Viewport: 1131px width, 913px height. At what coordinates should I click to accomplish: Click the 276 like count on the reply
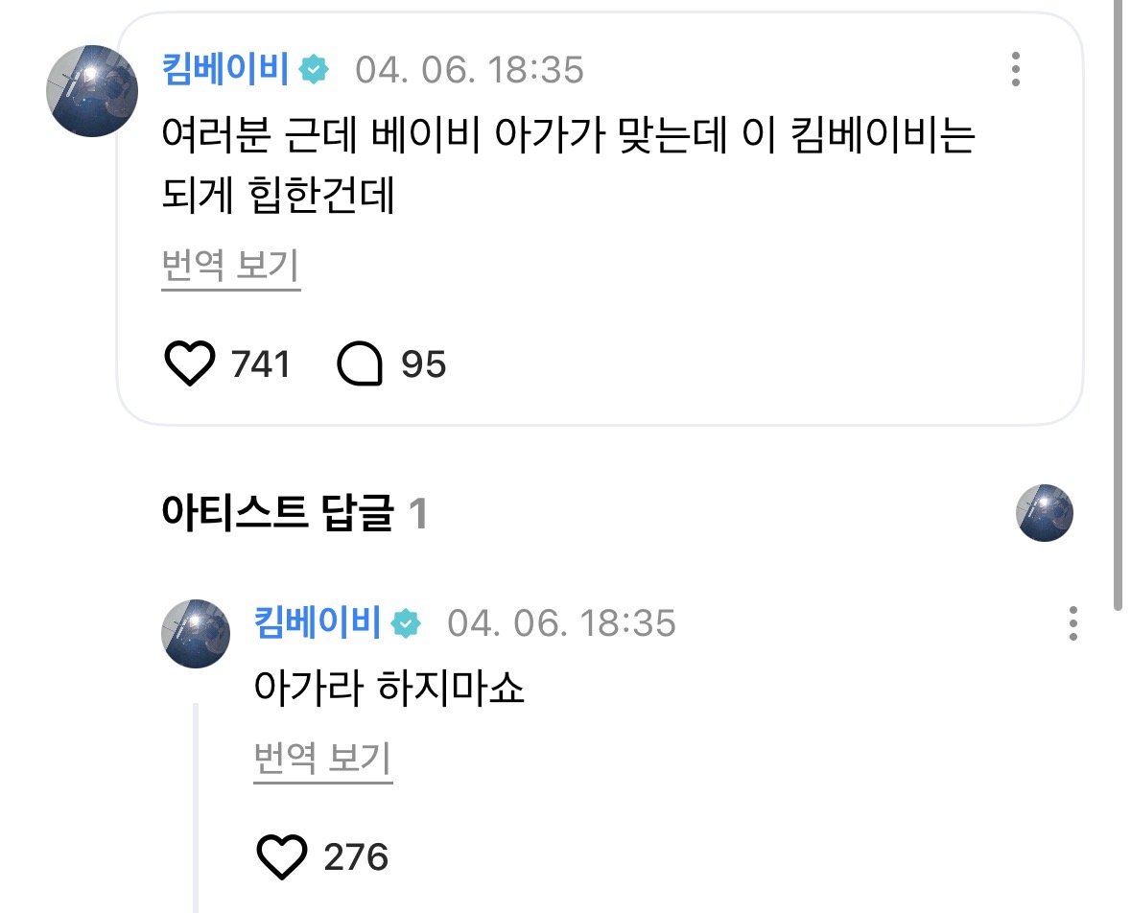(356, 856)
